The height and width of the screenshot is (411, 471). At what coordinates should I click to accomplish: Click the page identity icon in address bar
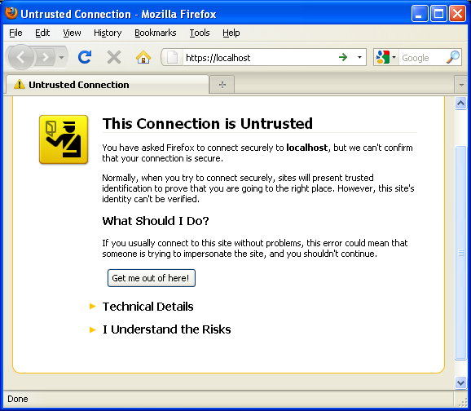point(172,57)
